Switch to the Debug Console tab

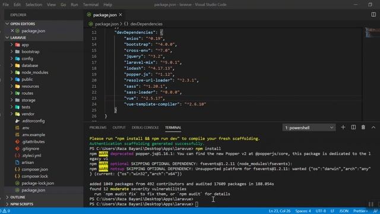(x=145, y=127)
